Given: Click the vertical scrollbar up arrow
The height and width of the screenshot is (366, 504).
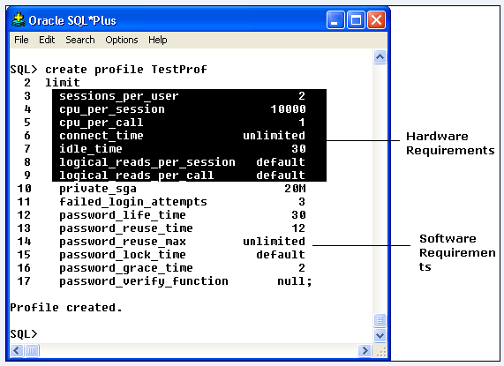Looking at the screenshot, I should coord(380,57).
